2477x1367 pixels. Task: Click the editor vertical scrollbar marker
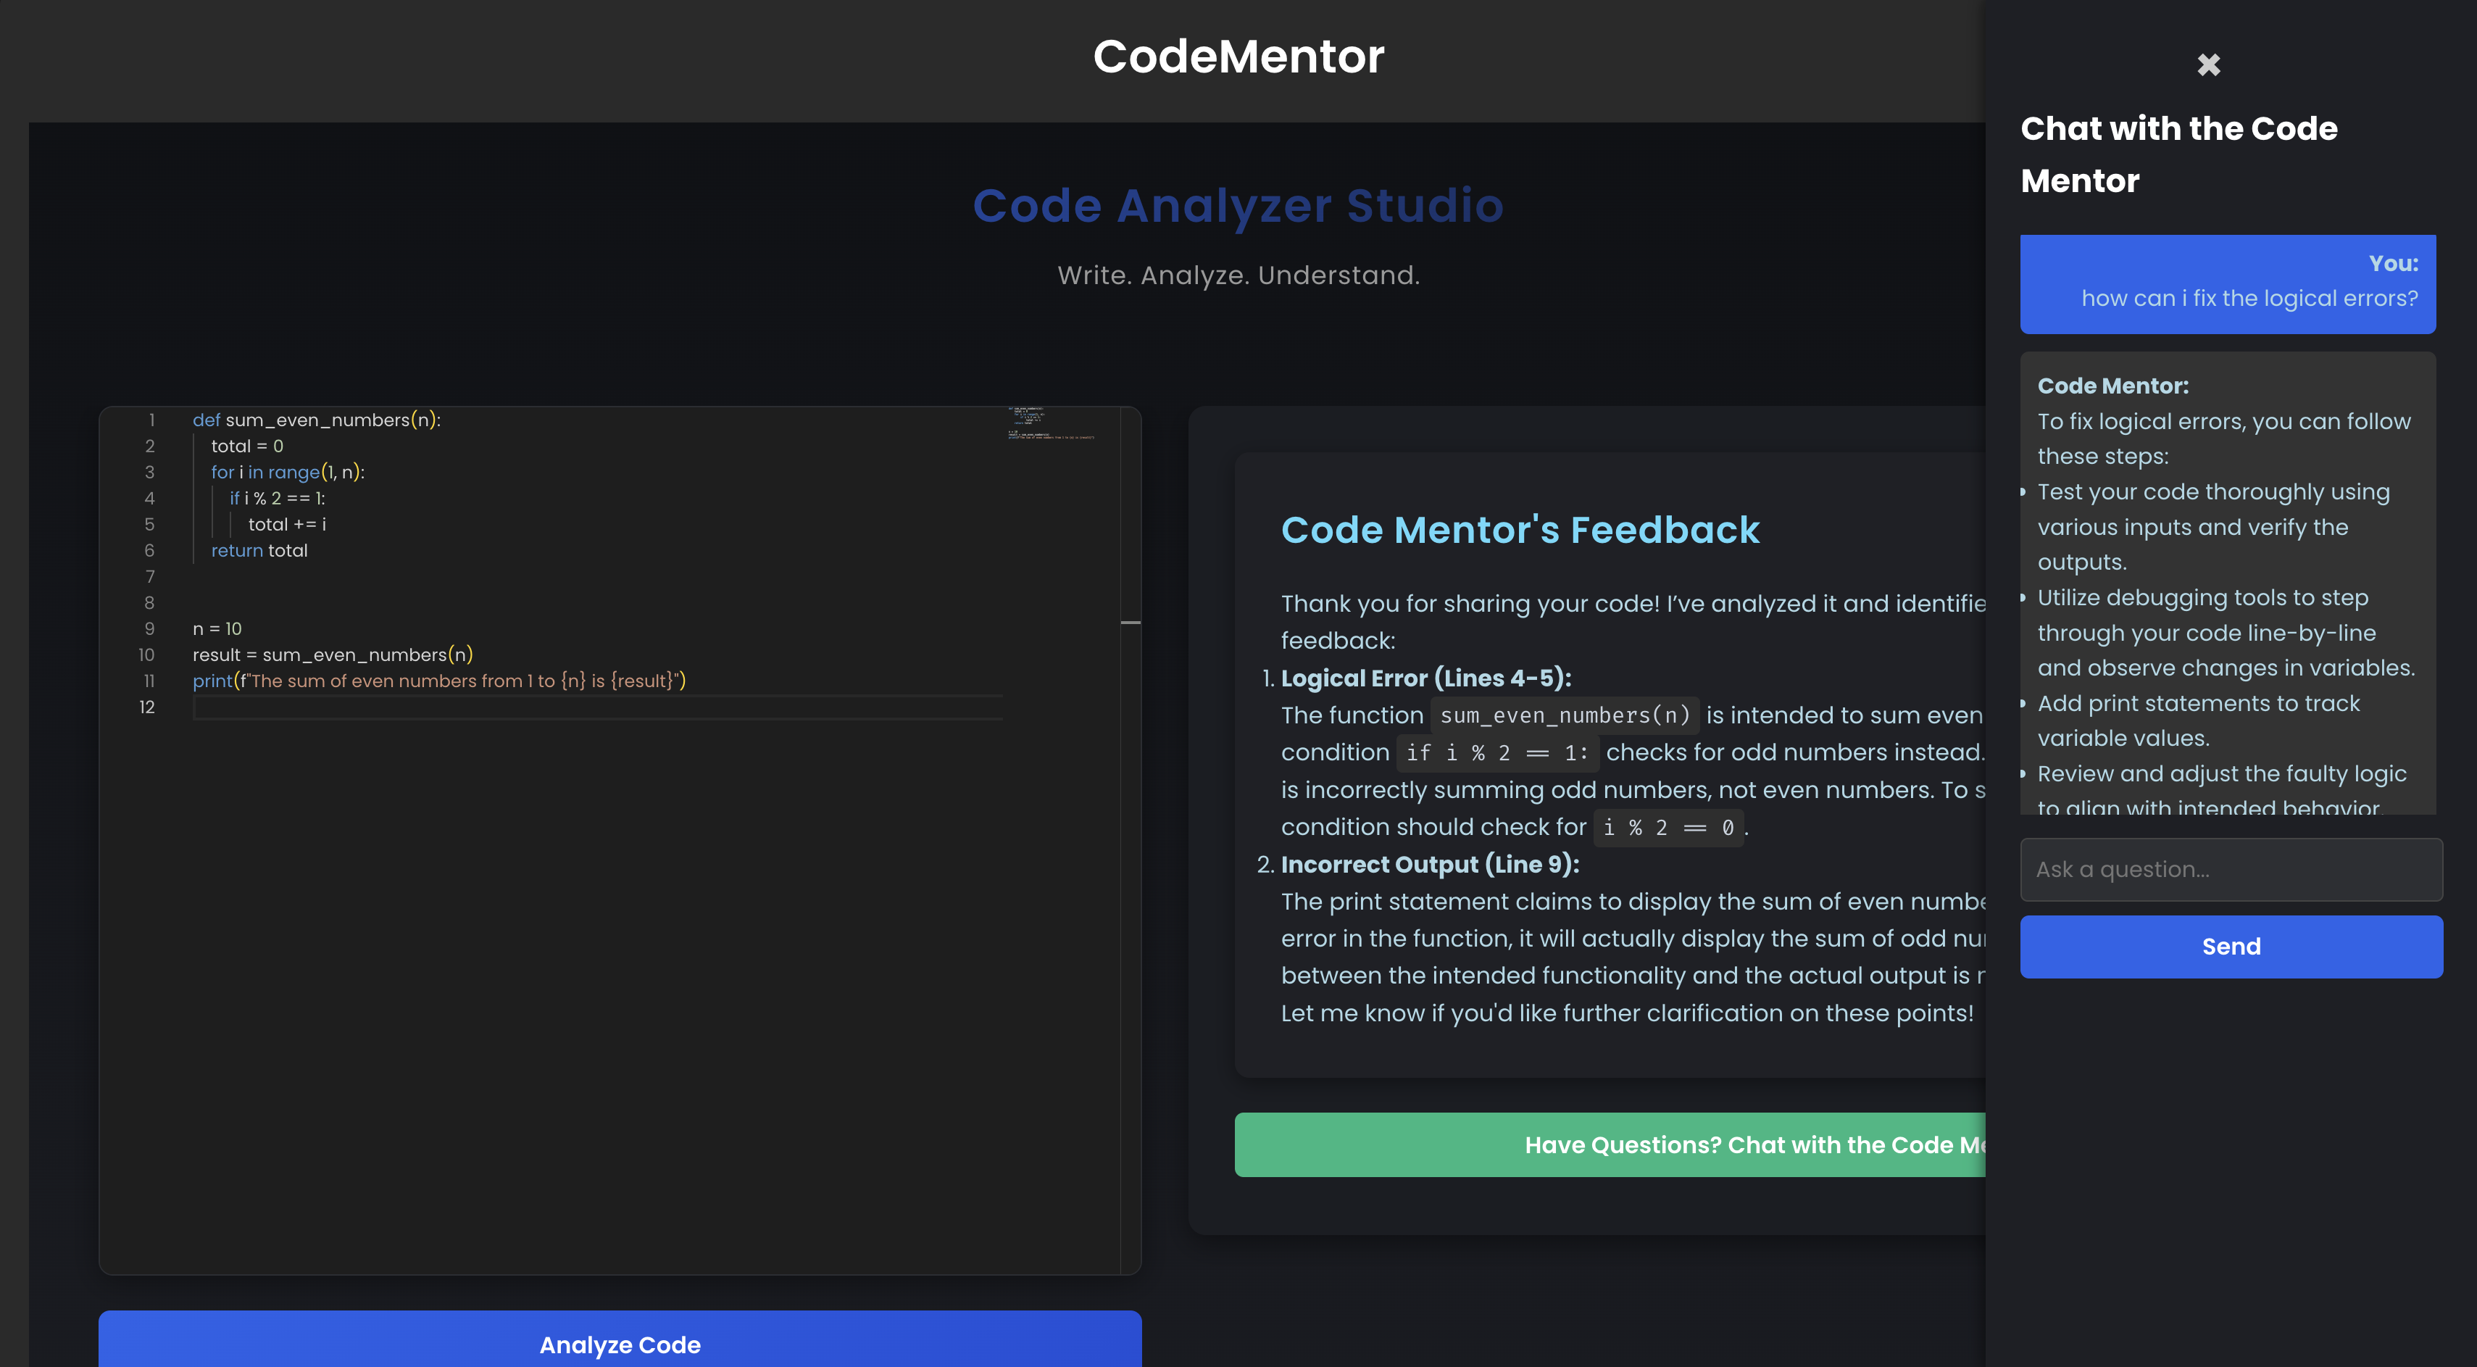tap(1130, 623)
